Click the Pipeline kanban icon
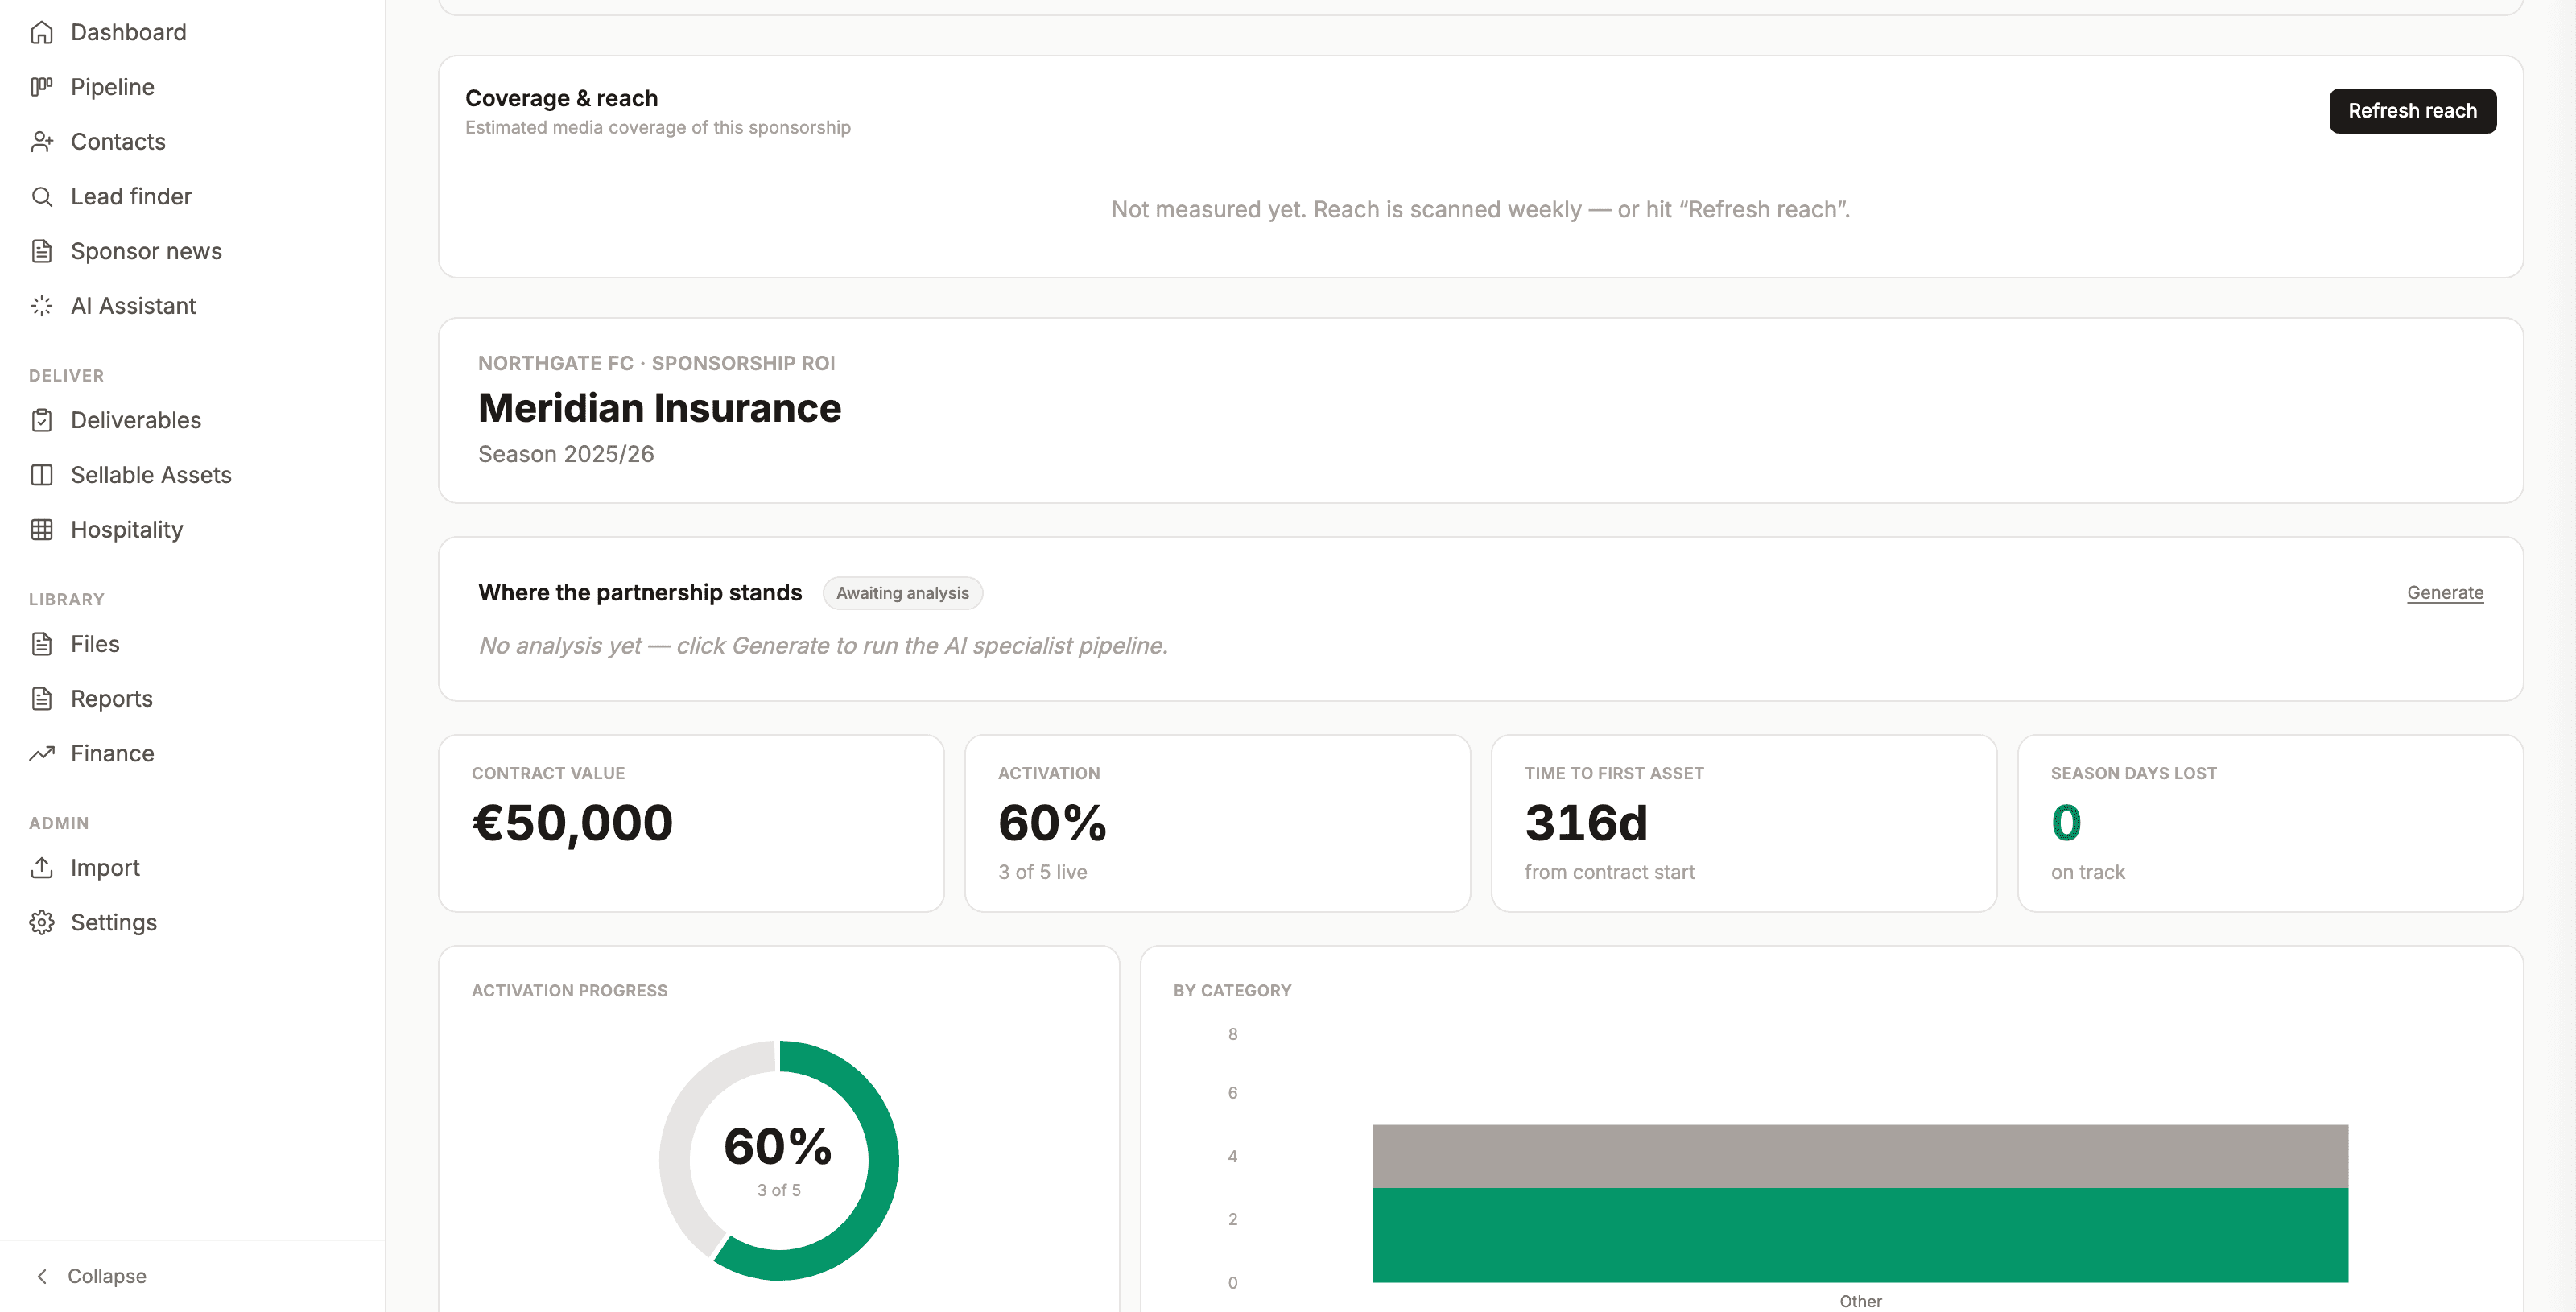 click(41, 87)
